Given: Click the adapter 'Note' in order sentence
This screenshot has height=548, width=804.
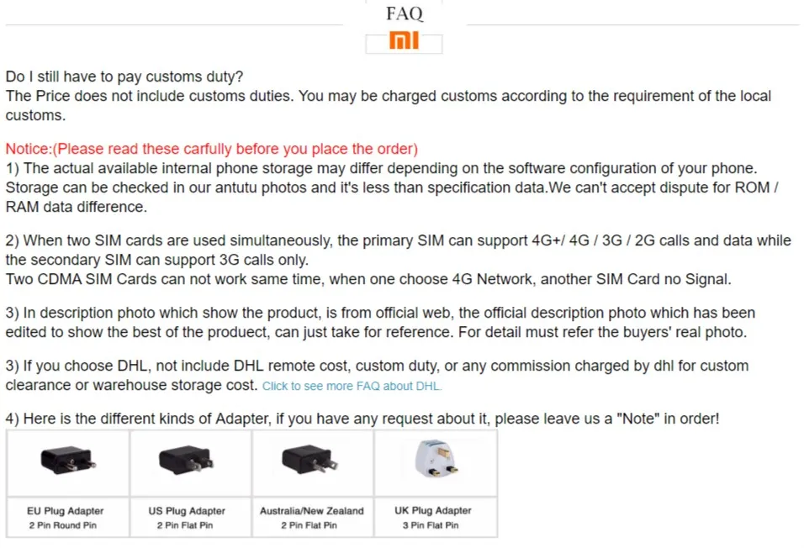Looking at the screenshot, I should pos(362,419).
